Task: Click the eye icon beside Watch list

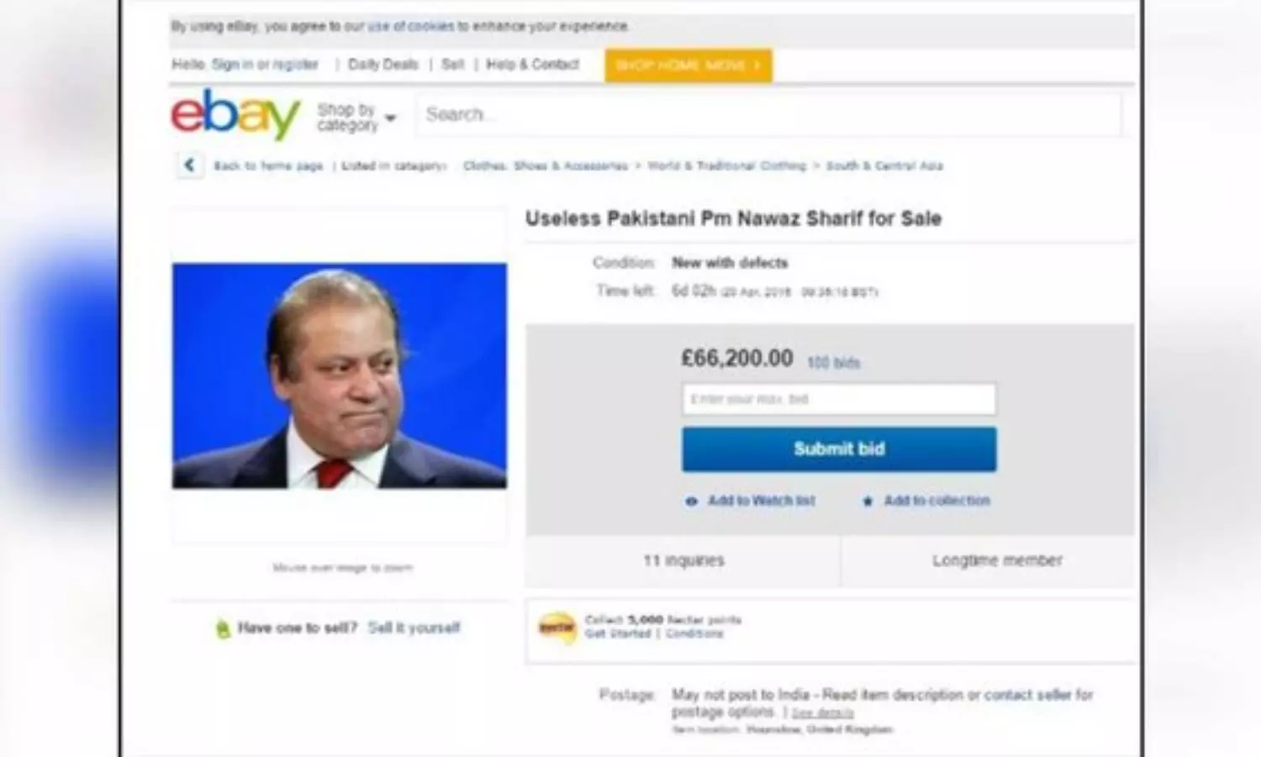Action: (691, 502)
